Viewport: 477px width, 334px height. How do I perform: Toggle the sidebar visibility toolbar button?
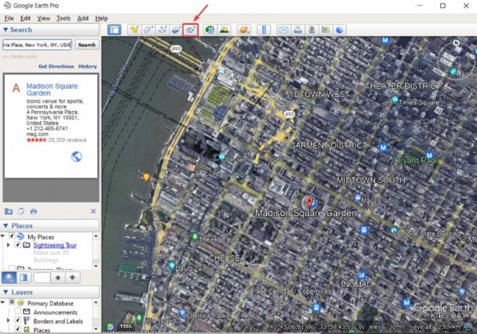pos(114,30)
